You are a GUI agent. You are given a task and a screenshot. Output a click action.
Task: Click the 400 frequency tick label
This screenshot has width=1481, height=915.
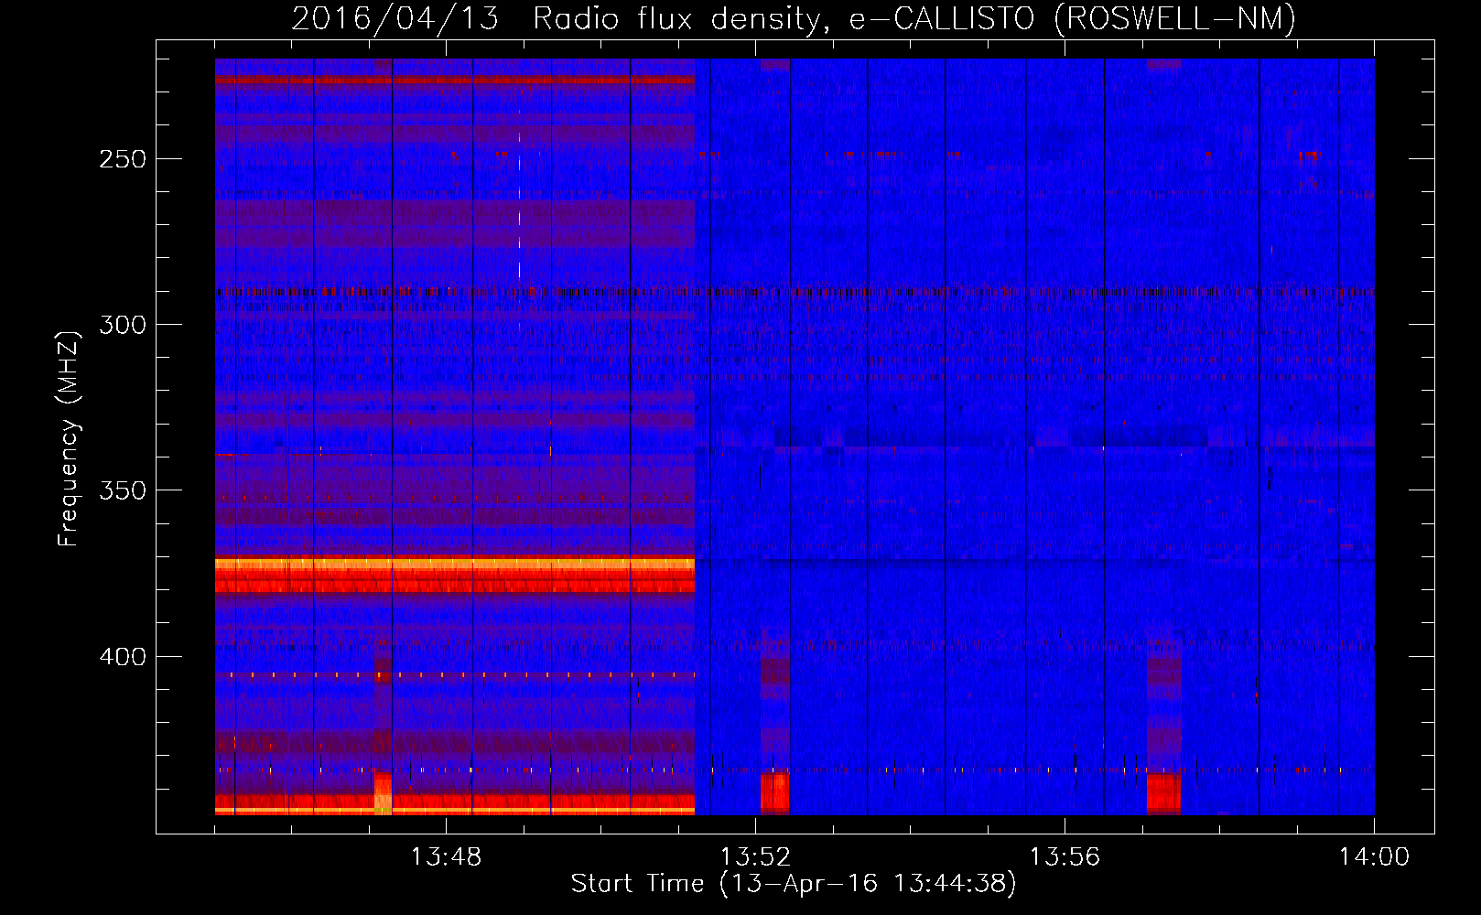point(123,657)
